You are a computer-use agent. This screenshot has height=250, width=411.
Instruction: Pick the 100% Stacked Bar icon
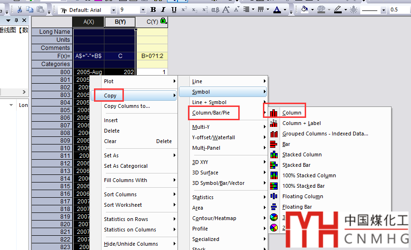pyautogui.click(x=274, y=186)
